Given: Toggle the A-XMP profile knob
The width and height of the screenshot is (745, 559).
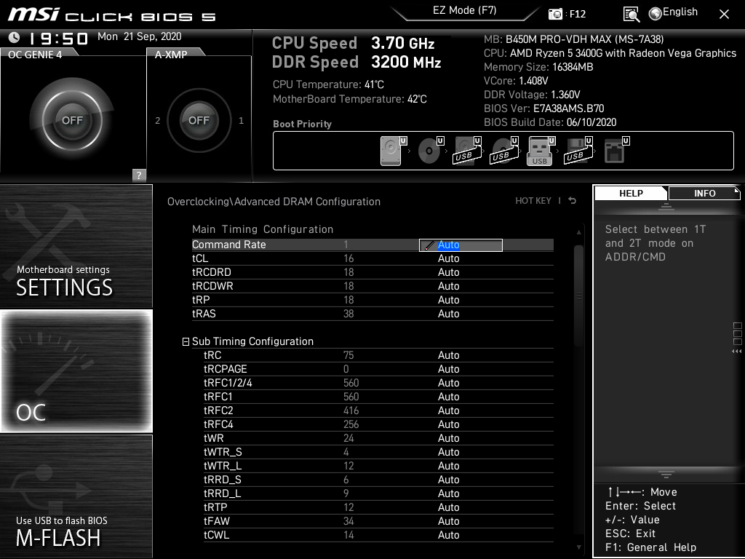Looking at the screenshot, I should click(x=199, y=120).
